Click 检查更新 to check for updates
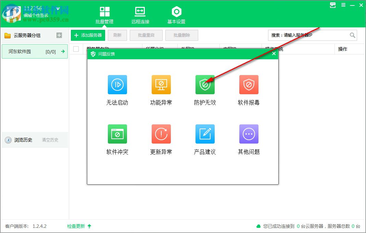 coord(76,226)
